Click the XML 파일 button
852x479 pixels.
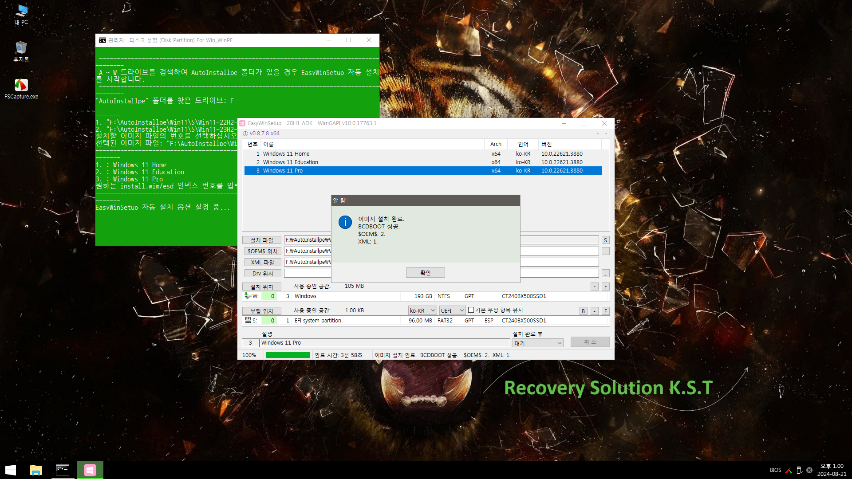click(x=262, y=263)
